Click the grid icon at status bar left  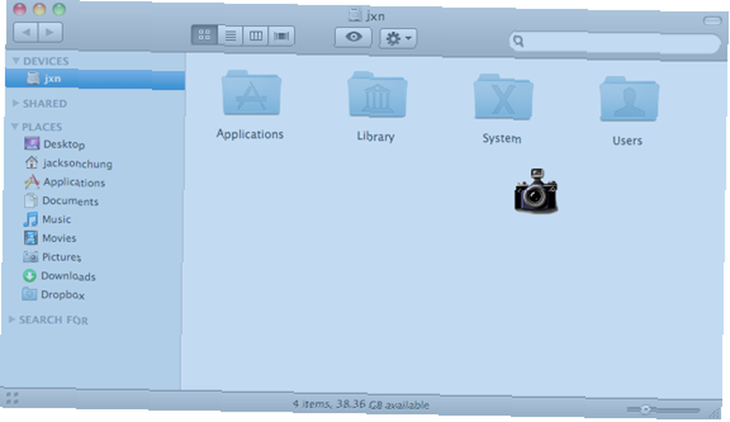pyautogui.click(x=12, y=398)
